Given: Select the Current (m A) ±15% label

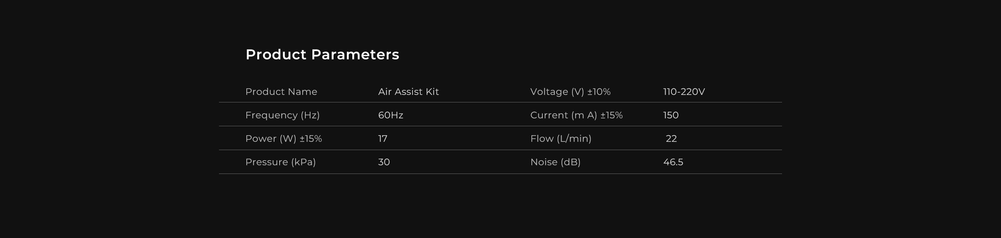Looking at the screenshot, I should pyautogui.click(x=576, y=115).
